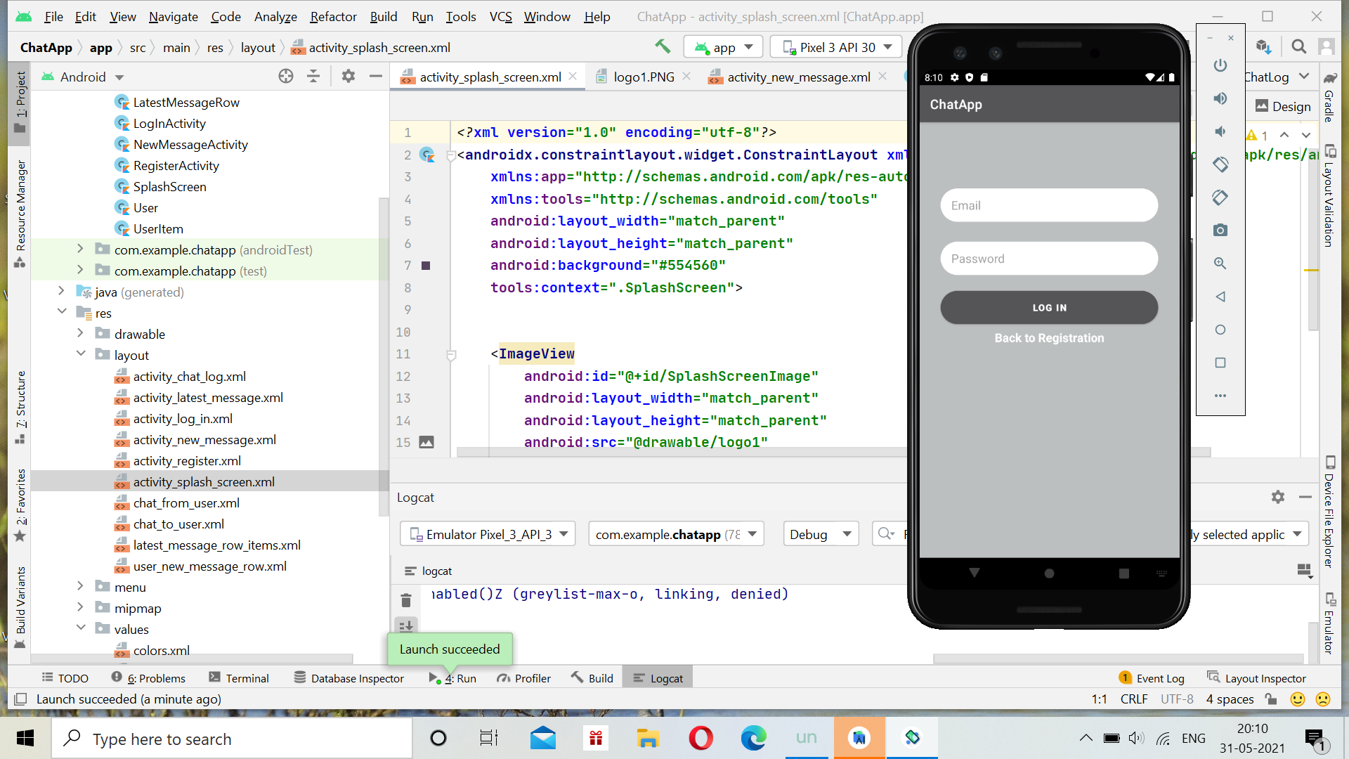Open Microsoft Edge from taskbar
The width and height of the screenshot is (1349, 759).
pyautogui.click(x=753, y=738)
